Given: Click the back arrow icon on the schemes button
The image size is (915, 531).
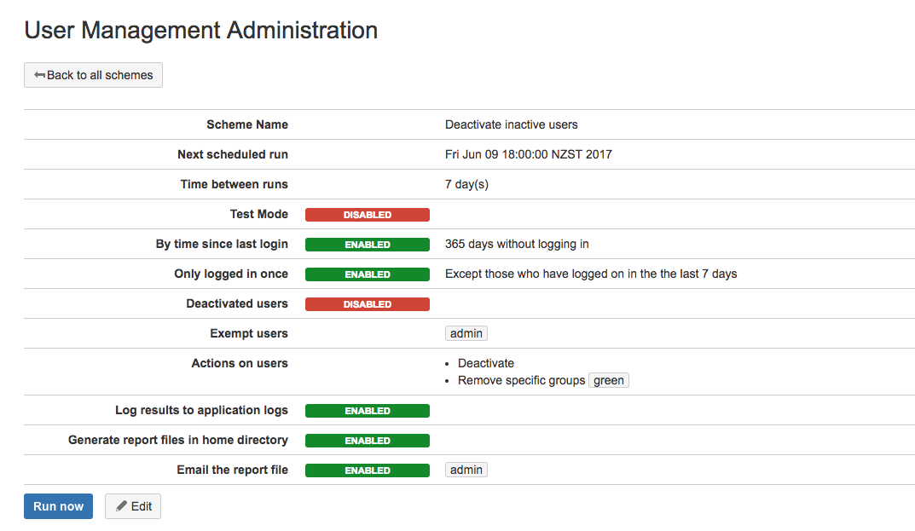Looking at the screenshot, I should click(x=41, y=75).
